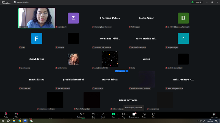Open Zoom app icon in taskbar
220x123 pixels.
(x=25, y=121)
